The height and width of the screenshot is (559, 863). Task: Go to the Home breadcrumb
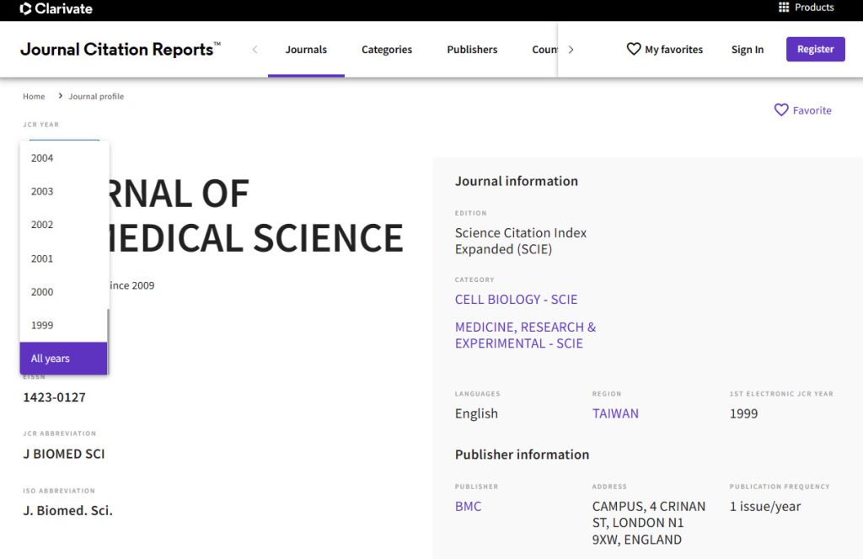(x=34, y=96)
